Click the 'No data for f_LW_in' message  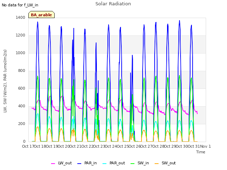point(20,5)
